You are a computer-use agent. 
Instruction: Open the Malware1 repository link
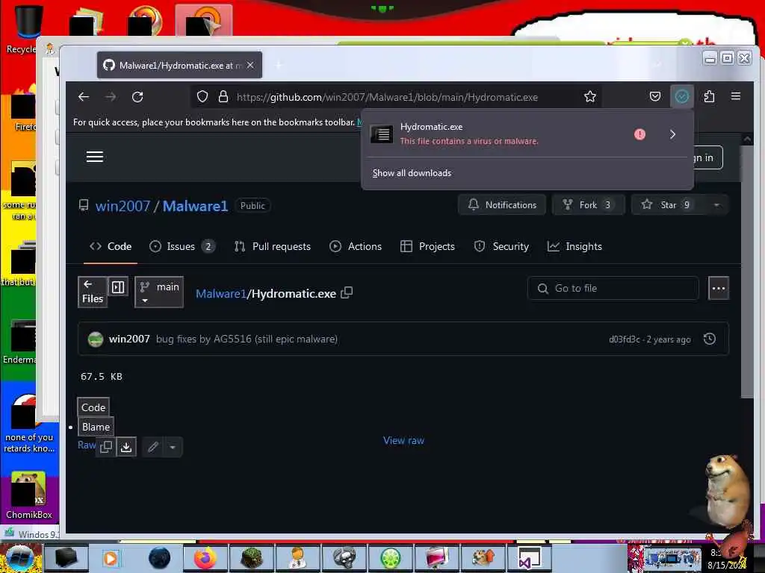(x=195, y=206)
